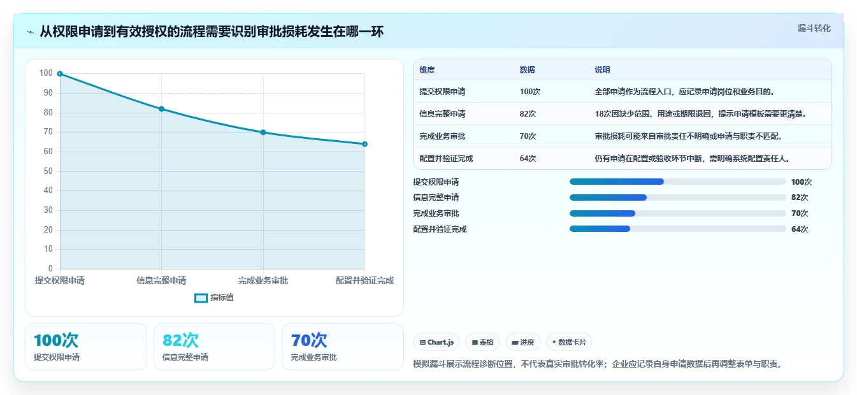Click the lightning icon beside the title
857x395 pixels.
click(30, 31)
